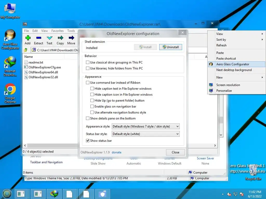Expand the Sort by submenu
Screen dimensions: 266x199
coord(237,40)
